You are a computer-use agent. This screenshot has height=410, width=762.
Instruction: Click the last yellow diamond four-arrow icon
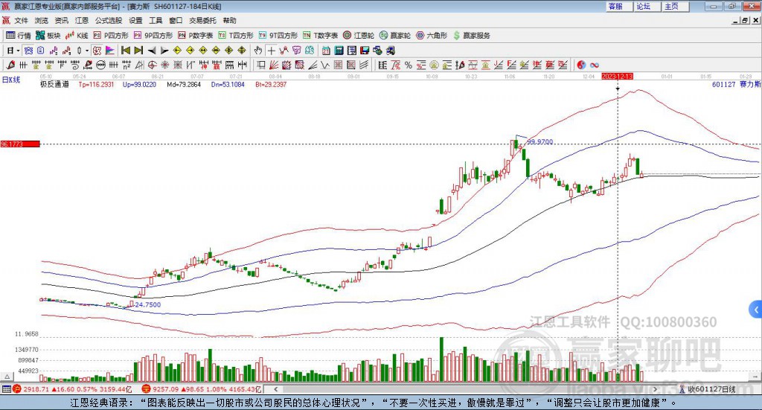[x=242, y=51]
